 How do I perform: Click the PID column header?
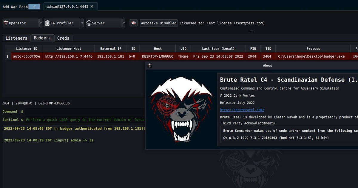tap(253, 49)
